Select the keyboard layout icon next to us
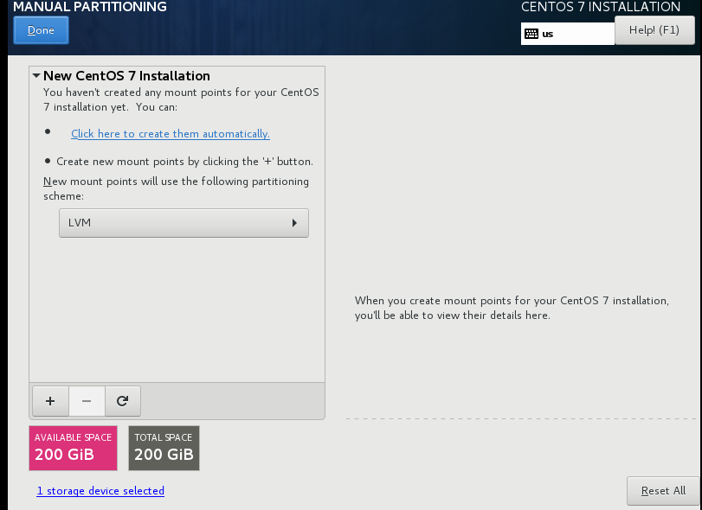Viewport: 702px width, 510px height. (x=531, y=34)
